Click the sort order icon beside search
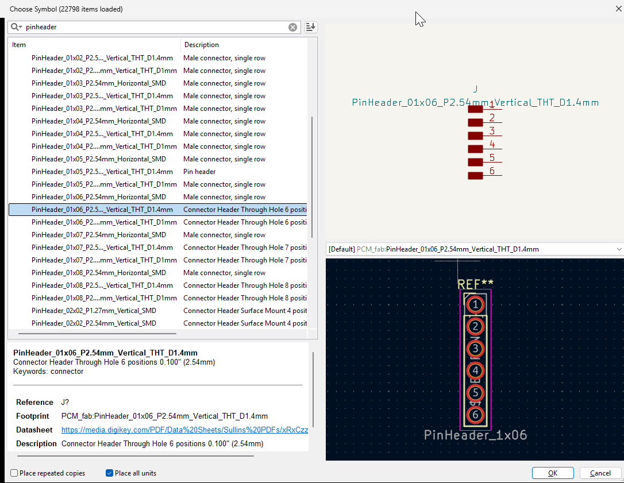 pyautogui.click(x=310, y=27)
